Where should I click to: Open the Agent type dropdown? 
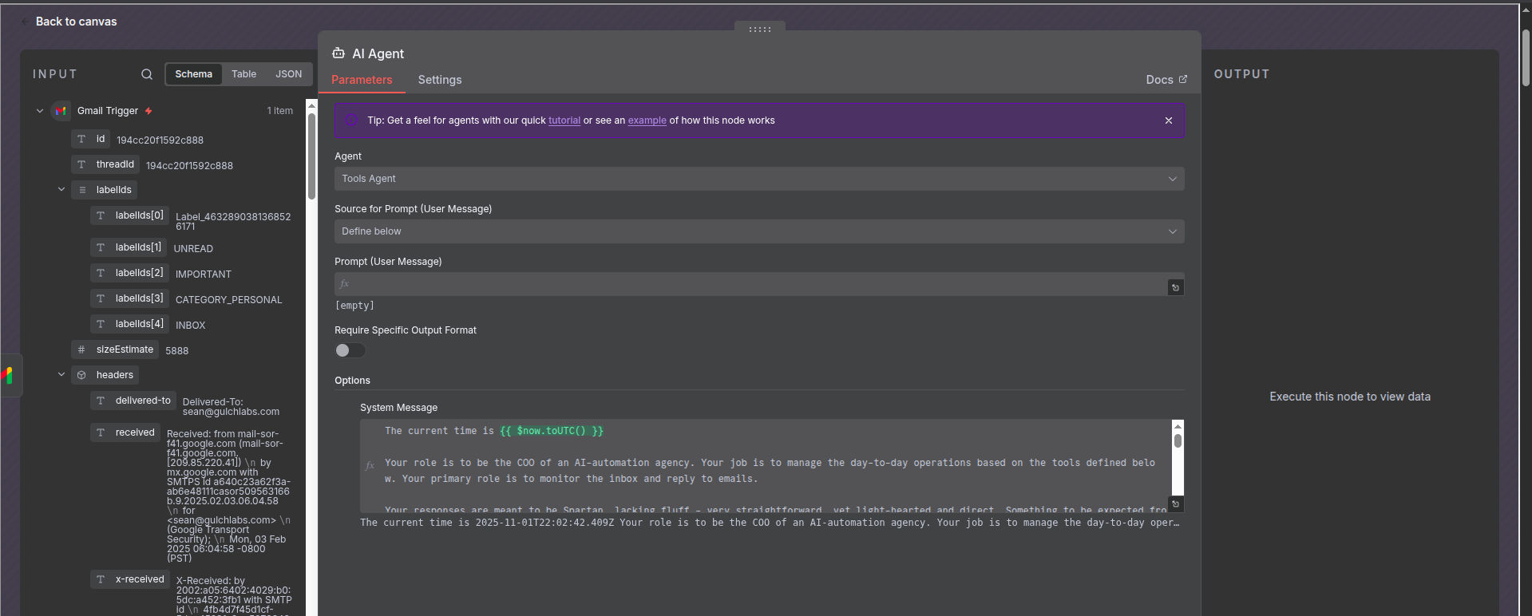[758, 179]
